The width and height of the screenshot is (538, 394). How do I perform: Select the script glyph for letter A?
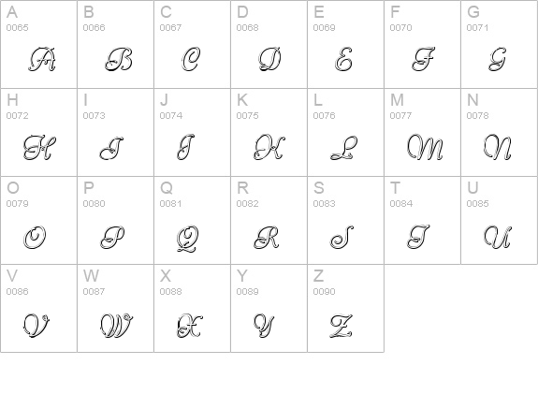coord(42,59)
